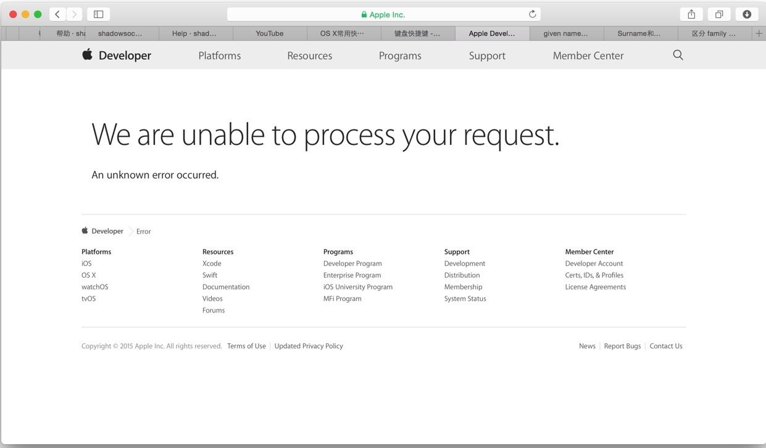Open the iOS University Program link

[358, 287]
